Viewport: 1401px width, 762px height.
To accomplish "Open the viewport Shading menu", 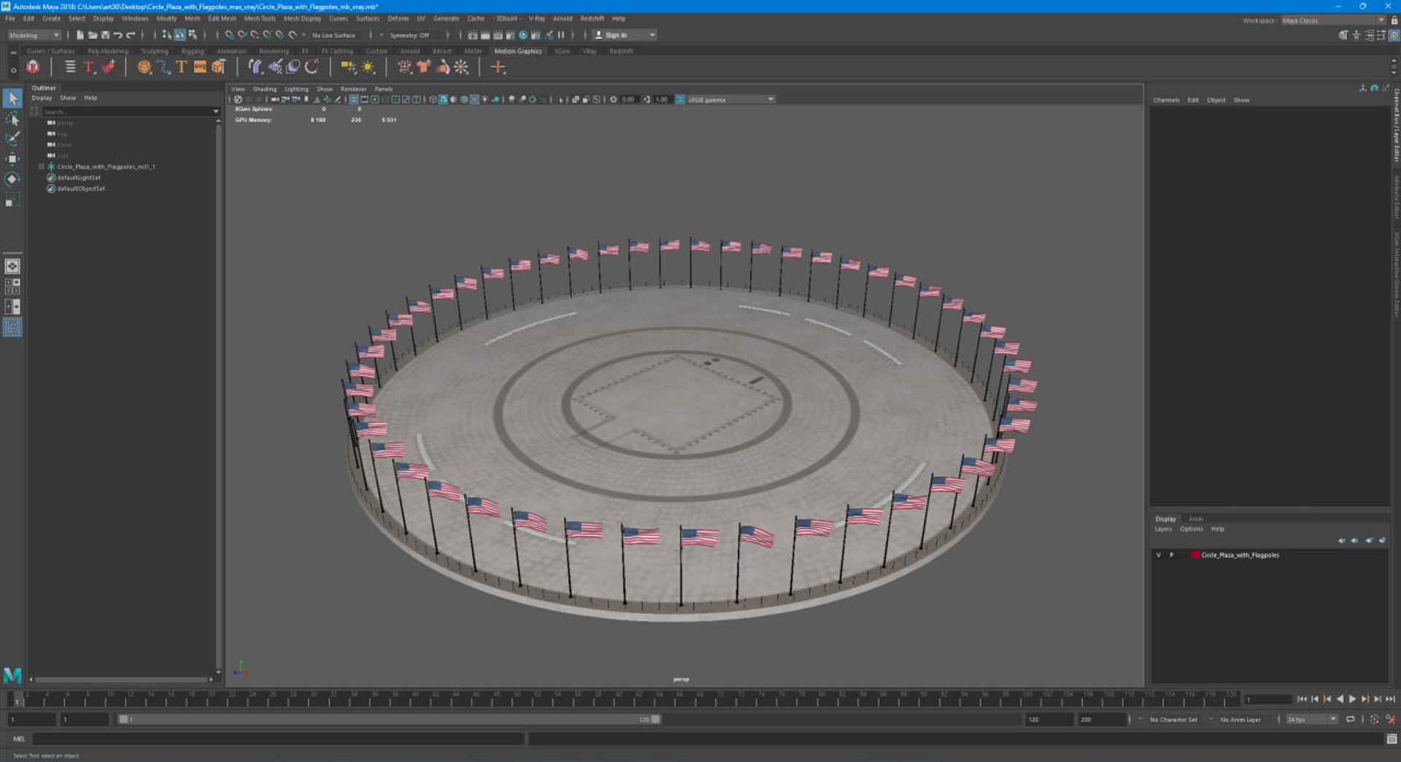I will click(x=264, y=89).
